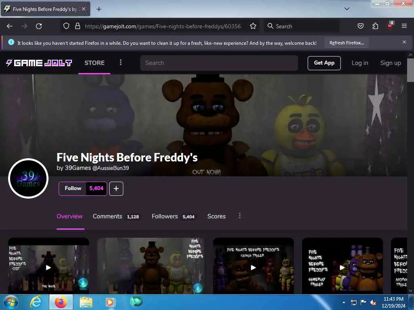Open the Android Trailer thumbnail
The height and width of the screenshot is (310, 414).
[399, 266]
